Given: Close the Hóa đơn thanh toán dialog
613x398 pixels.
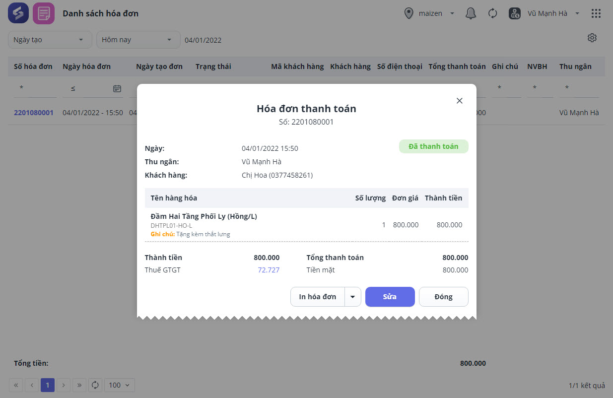Looking at the screenshot, I should [459, 101].
